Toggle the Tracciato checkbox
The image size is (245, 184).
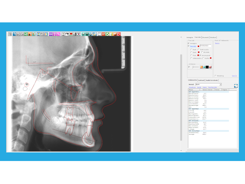[189, 46]
